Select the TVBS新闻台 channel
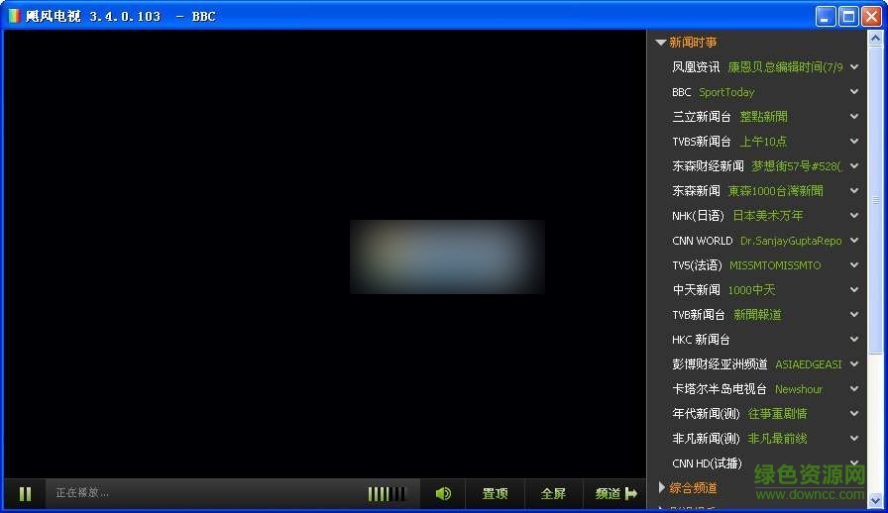Screen dimensions: 888x513 click(702, 142)
